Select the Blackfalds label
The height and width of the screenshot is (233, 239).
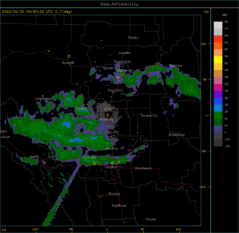[122, 62]
